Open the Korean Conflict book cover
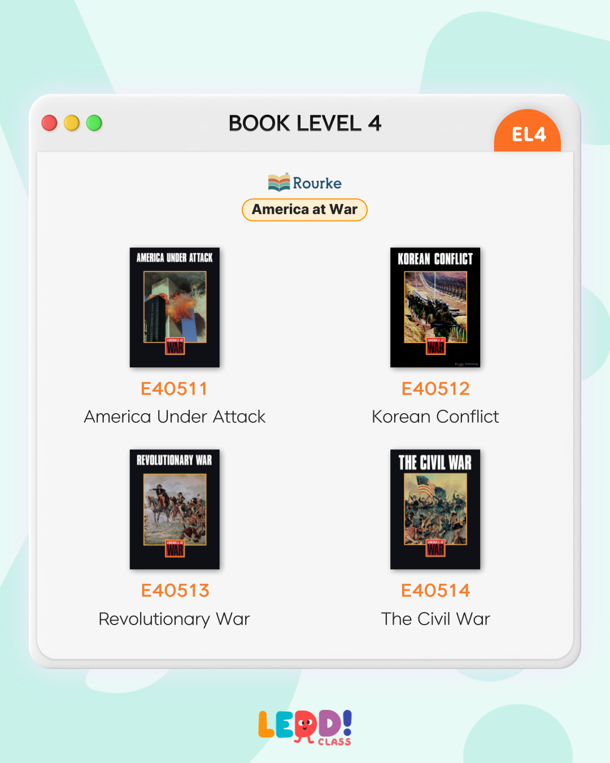Screen dimensions: 610x763 coord(435,307)
